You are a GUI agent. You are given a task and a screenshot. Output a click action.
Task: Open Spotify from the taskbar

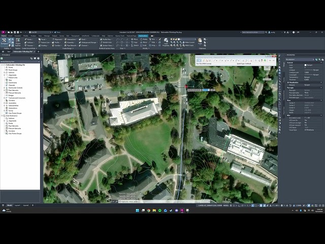[160, 210]
